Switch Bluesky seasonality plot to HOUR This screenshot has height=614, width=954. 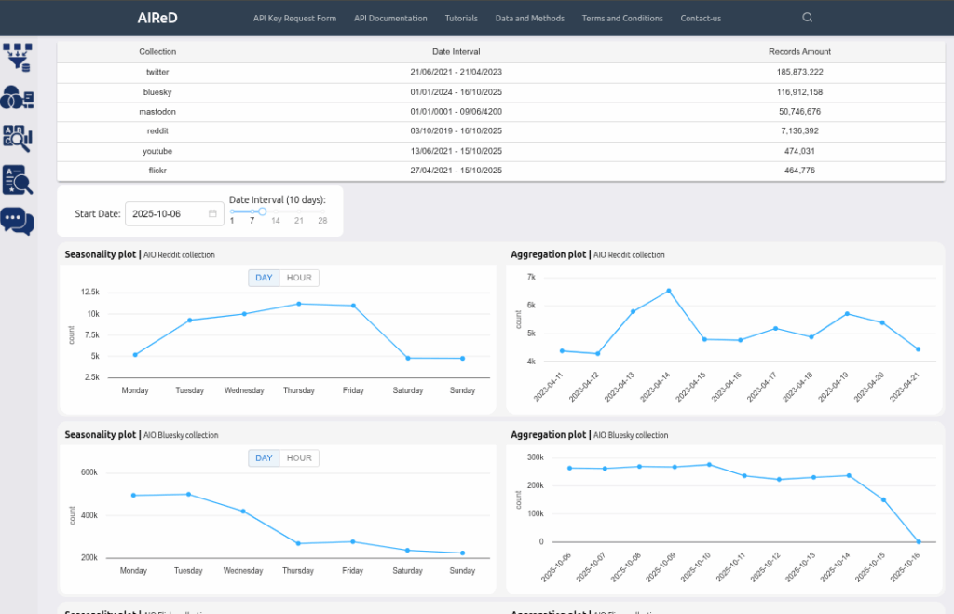pyautogui.click(x=299, y=458)
